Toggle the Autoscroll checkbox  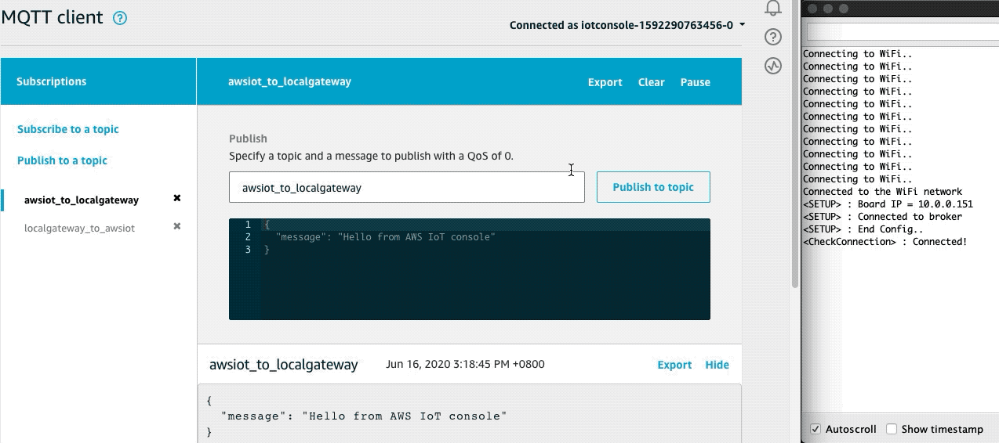pyautogui.click(x=816, y=429)
